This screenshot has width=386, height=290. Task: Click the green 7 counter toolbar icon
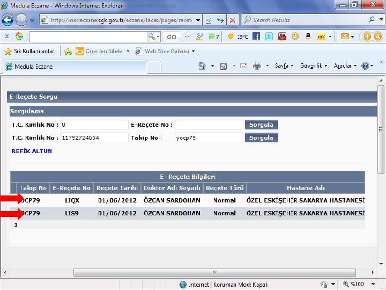214,37
